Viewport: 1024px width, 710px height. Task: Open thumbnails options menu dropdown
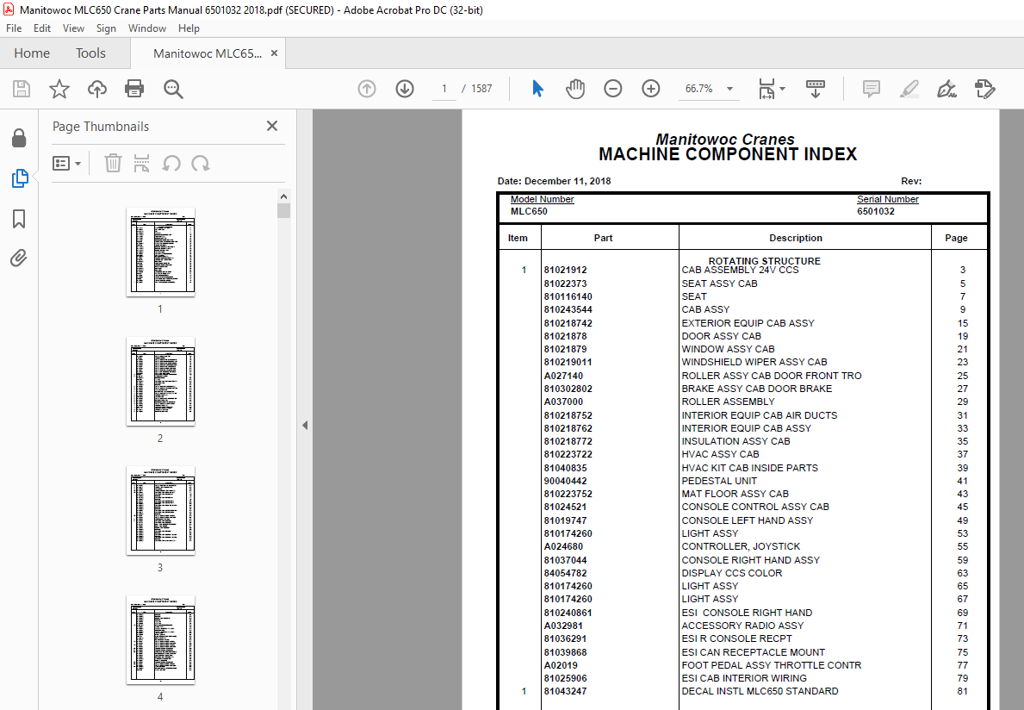coord(66,164)
